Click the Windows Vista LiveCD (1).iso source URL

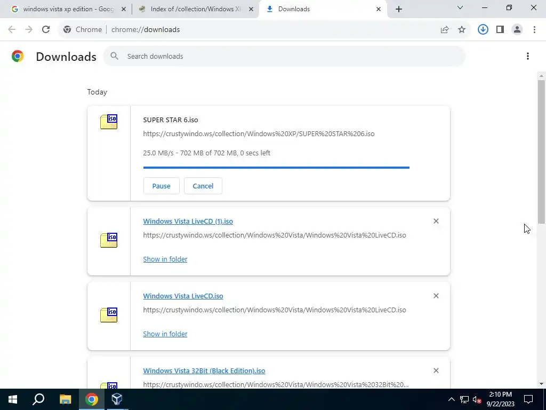click(x=275, y=235)
